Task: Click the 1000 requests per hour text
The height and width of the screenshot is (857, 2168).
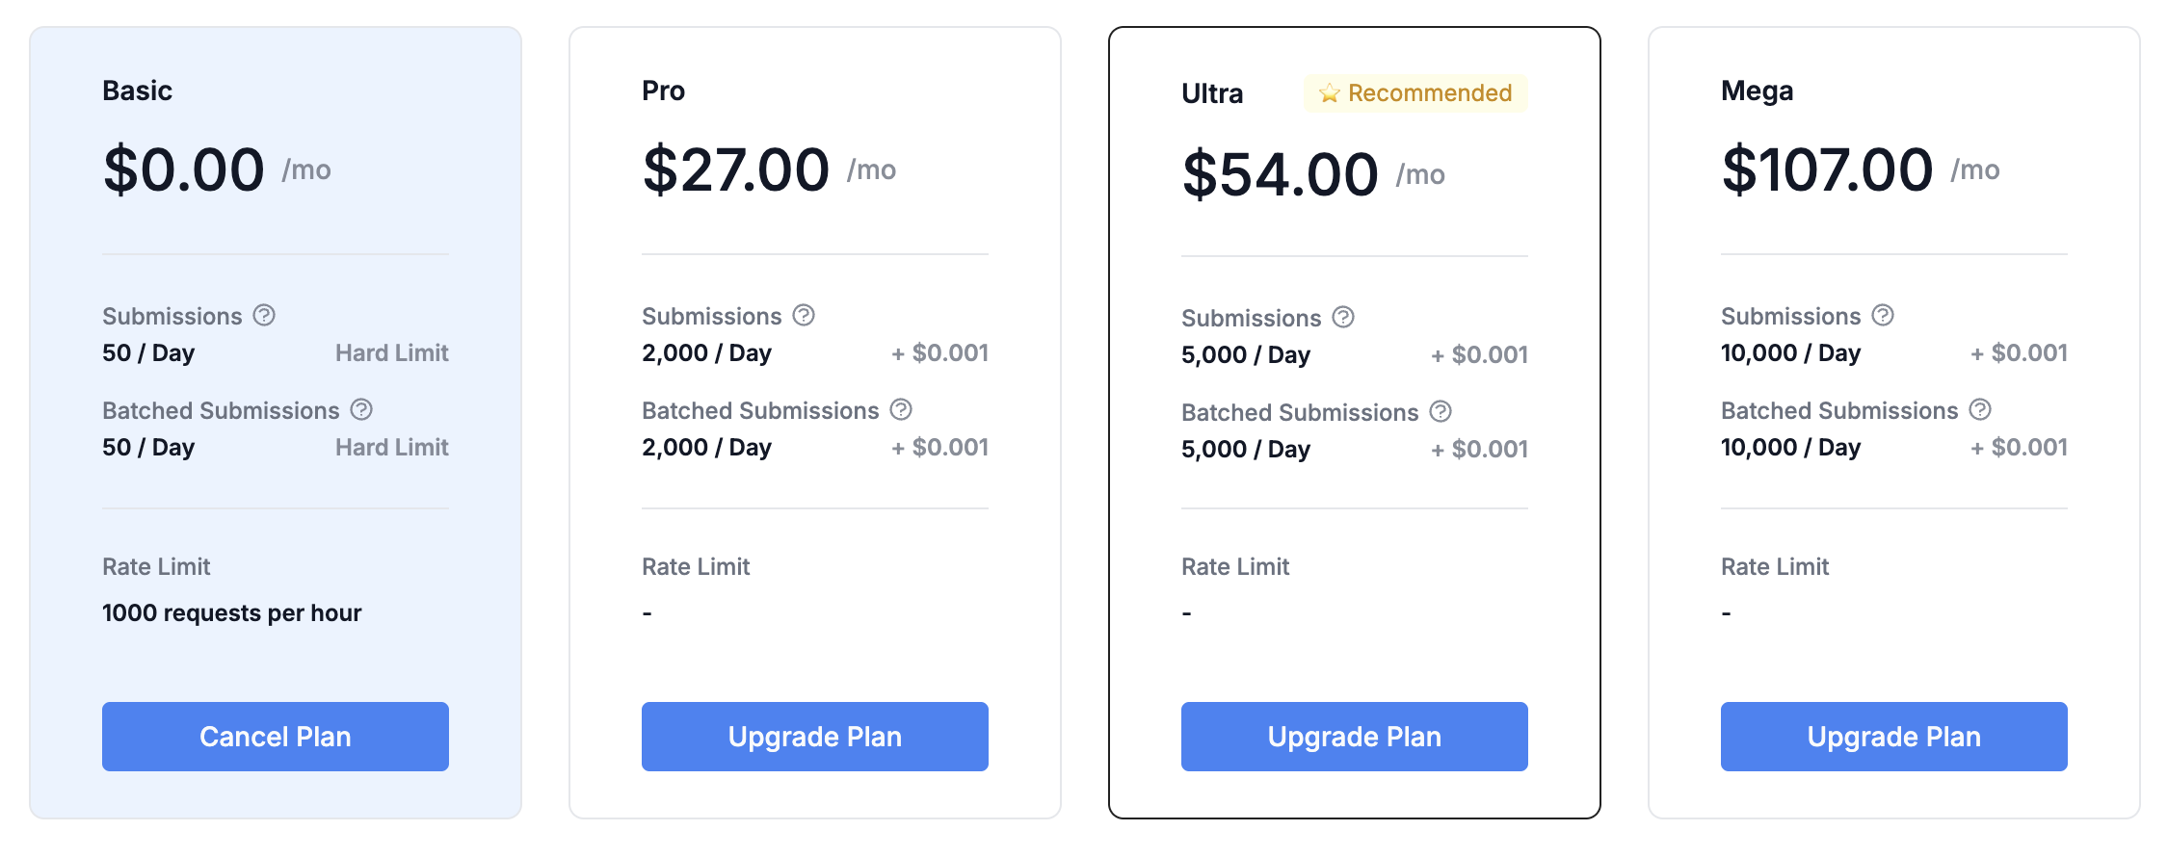Action: [x=232, y=613]
